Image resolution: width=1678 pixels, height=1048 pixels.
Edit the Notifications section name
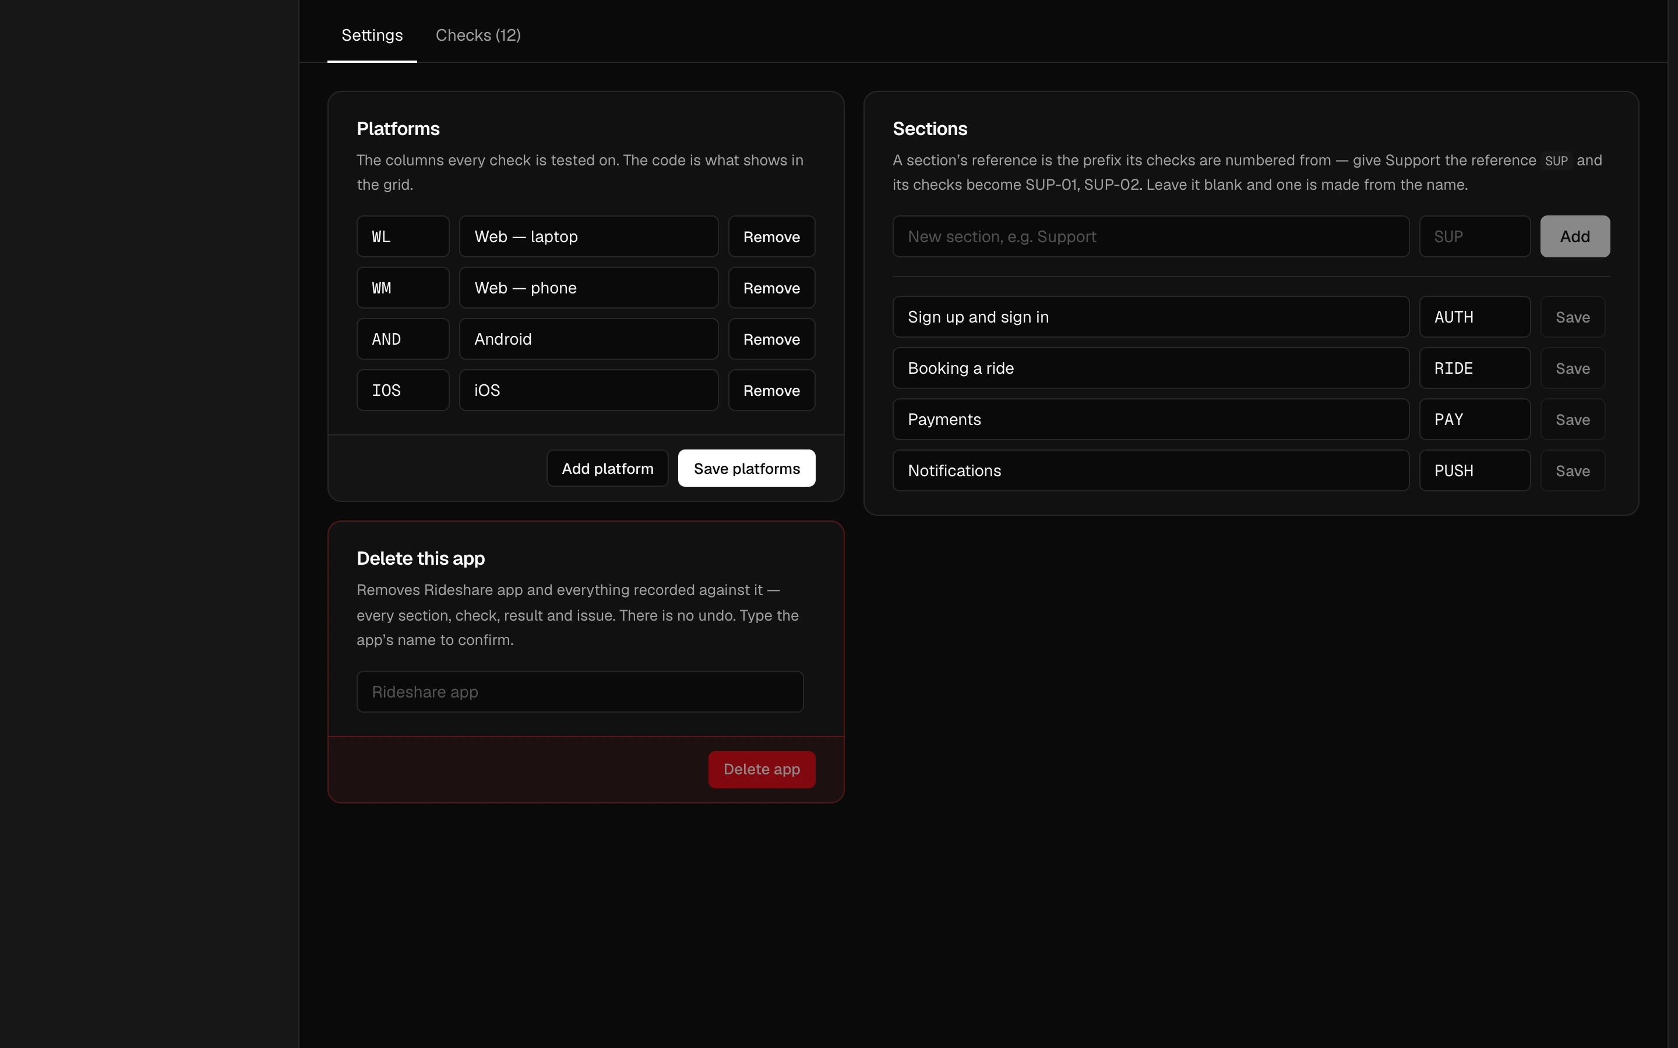click(1151, 470)
